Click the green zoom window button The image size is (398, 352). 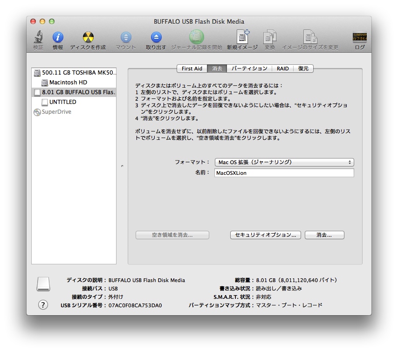tap(52, 21)
